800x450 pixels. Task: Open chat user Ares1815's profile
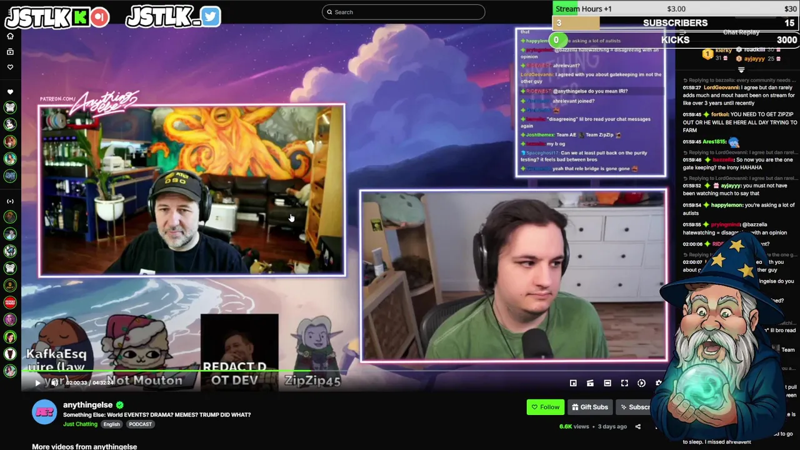(x=714, y=141)
